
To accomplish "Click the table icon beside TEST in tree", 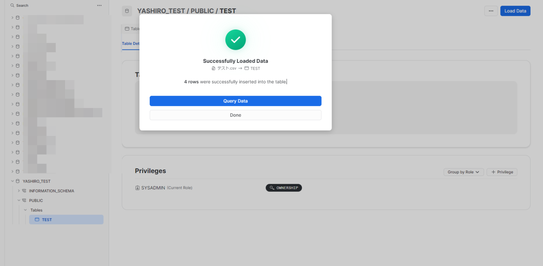I will 37,220.
